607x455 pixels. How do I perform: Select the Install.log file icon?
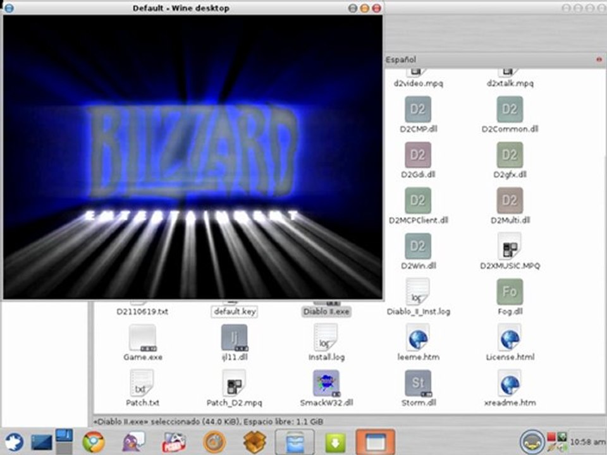[326, 337]
